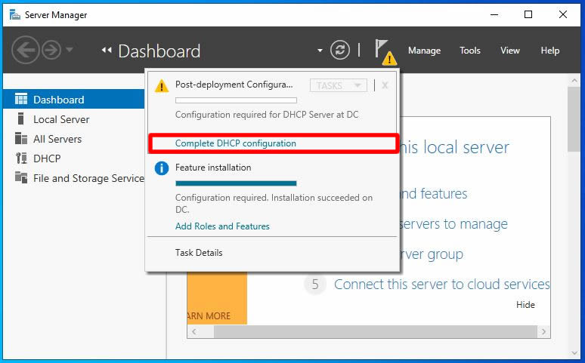Click Complete DHCP configuration link
The height and width of the screenshot is (363, 585).
coord(235,143)
